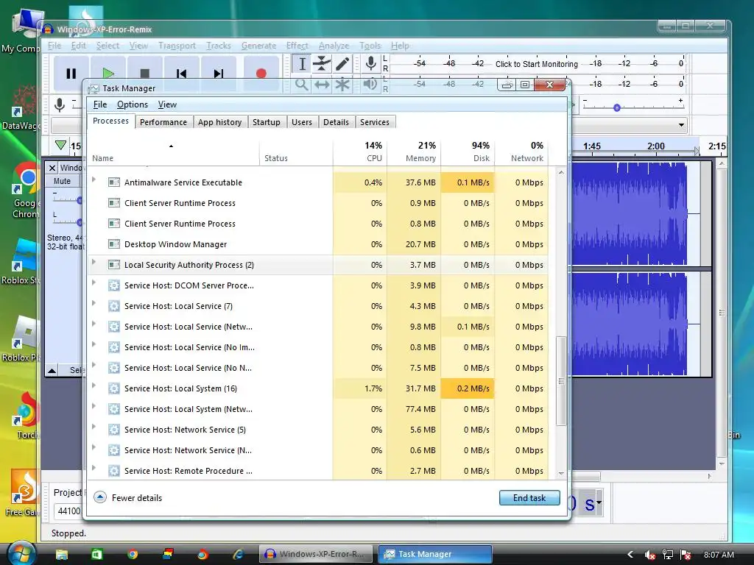Click the record meter microphone icon
The image size is (754, 565).
click(371, 64)
